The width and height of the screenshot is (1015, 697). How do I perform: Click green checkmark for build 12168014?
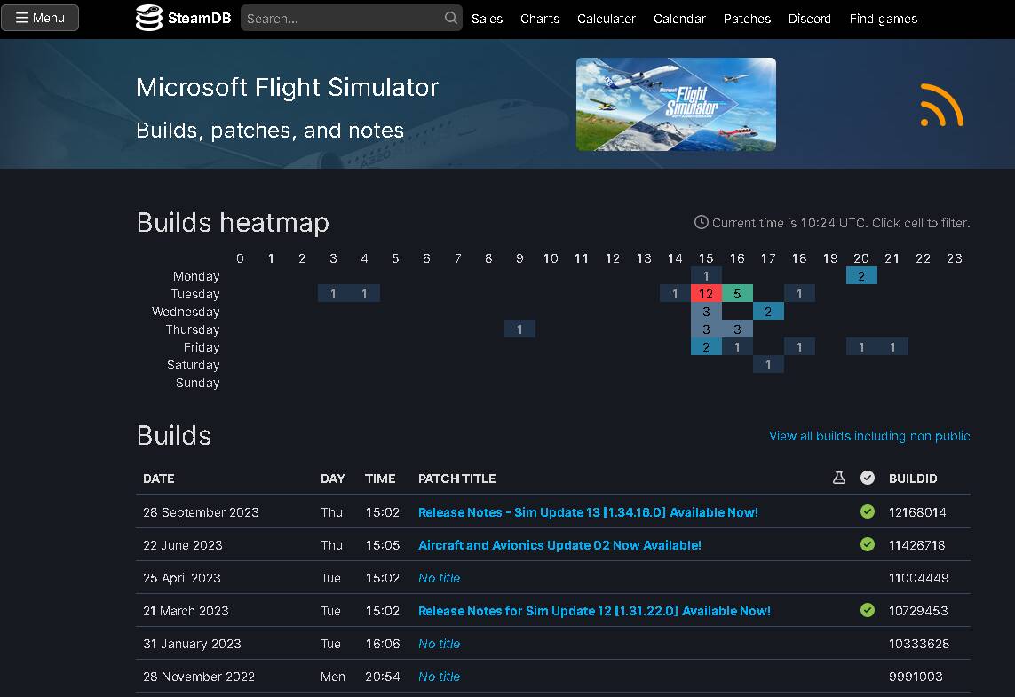pos(868,512)
